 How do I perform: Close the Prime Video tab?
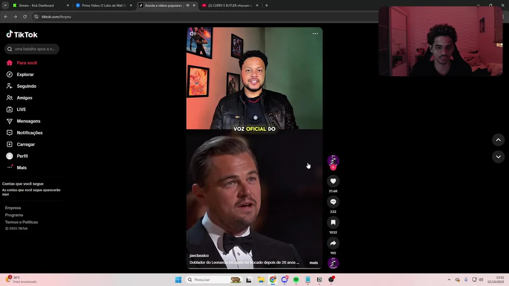131,6
